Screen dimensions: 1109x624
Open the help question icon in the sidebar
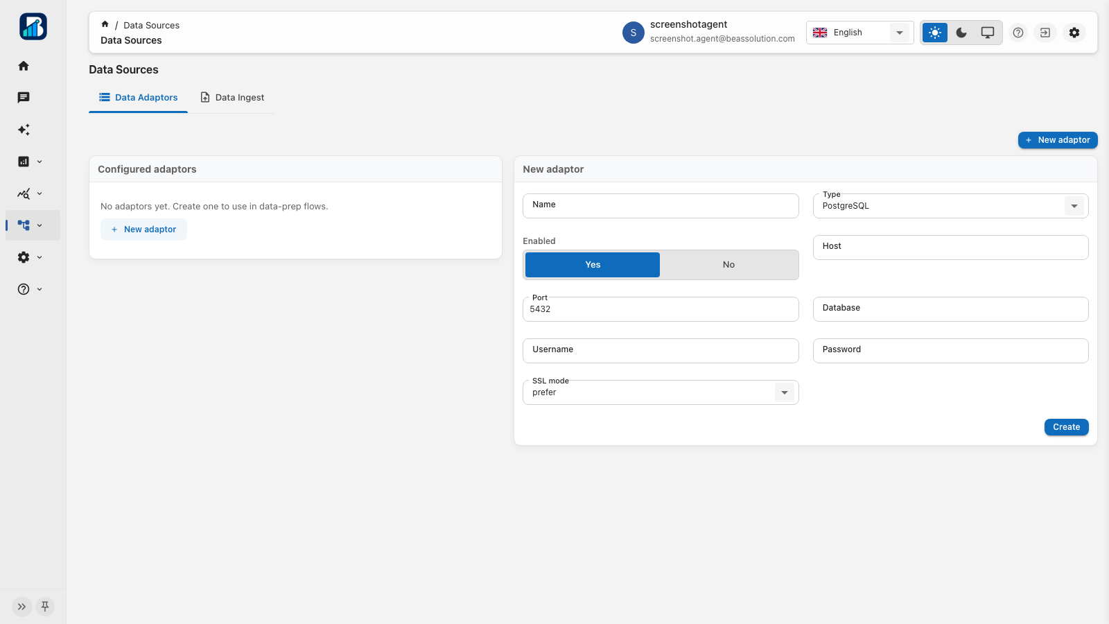click(x=24, y=289)
